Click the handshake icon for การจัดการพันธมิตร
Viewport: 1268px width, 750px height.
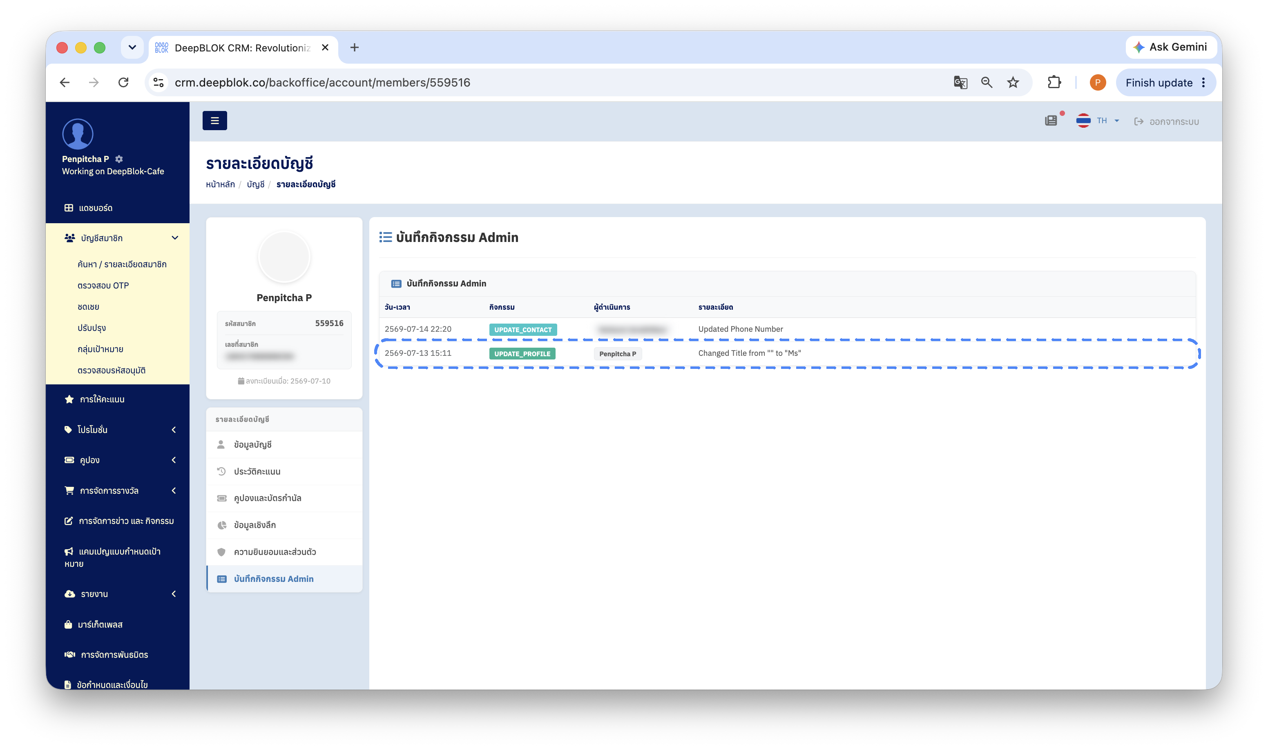click(x=70, y=655)
